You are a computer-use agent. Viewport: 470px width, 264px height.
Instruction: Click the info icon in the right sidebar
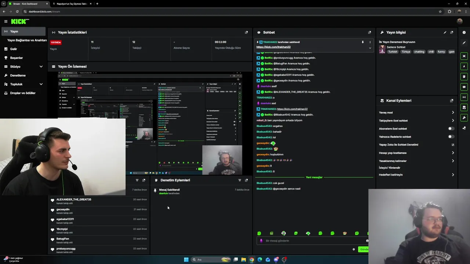point(464,33)
